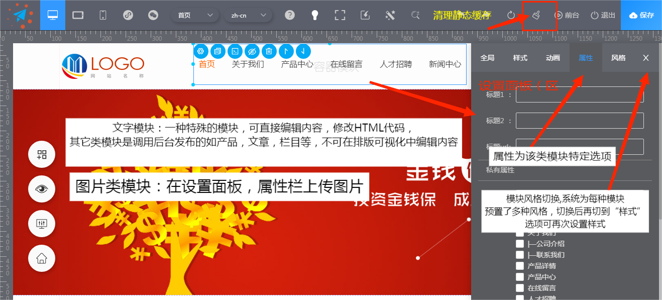Enable the 在线留言 checkbox
Screen dimensions: 662x300
[520, 288]
